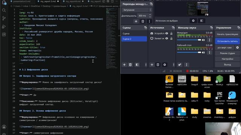Select the Seagull folder on the desktop
This screenshot has width=241, height=135.
pos(194,80)
